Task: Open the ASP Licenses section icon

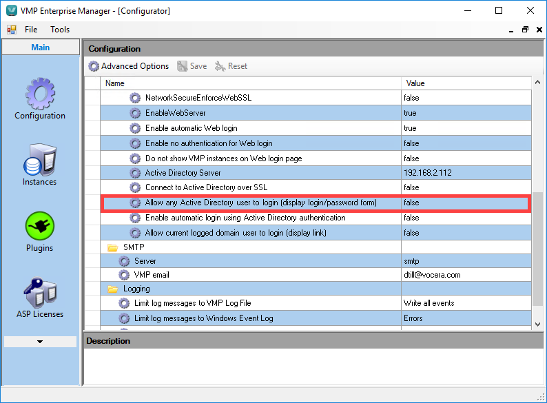Action: (40, 291)
